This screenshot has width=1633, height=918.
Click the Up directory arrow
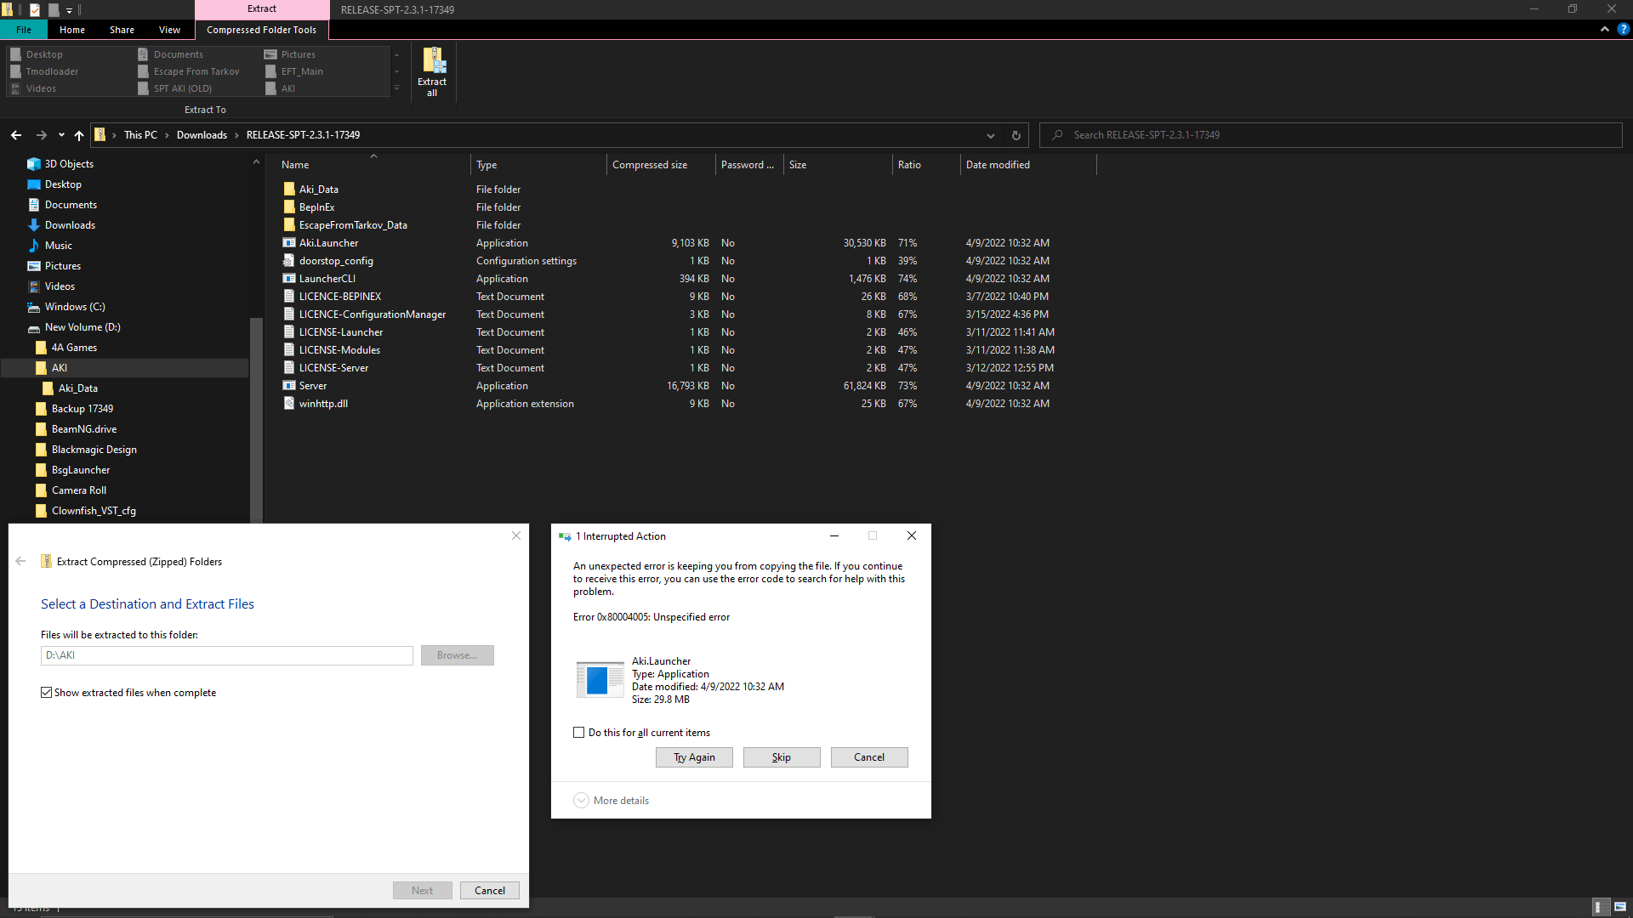pyautogui.click(x=79, y=135)
